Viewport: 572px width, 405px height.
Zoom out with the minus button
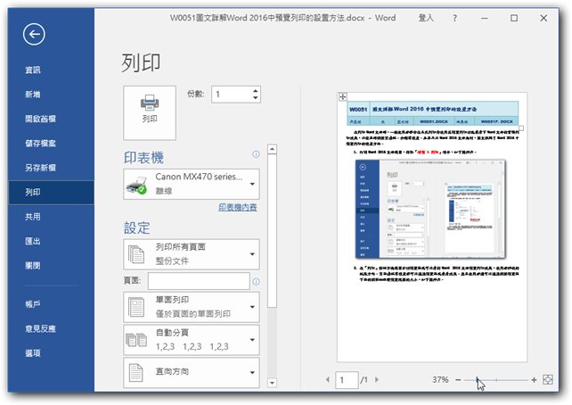[x=458, y=380]
